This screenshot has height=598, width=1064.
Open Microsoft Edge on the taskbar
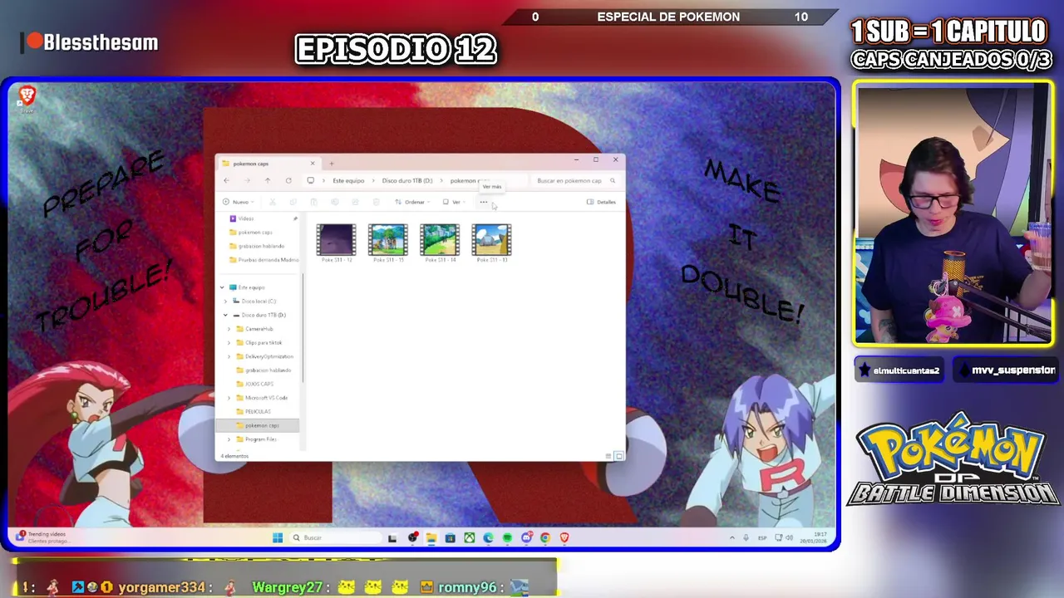488,537
